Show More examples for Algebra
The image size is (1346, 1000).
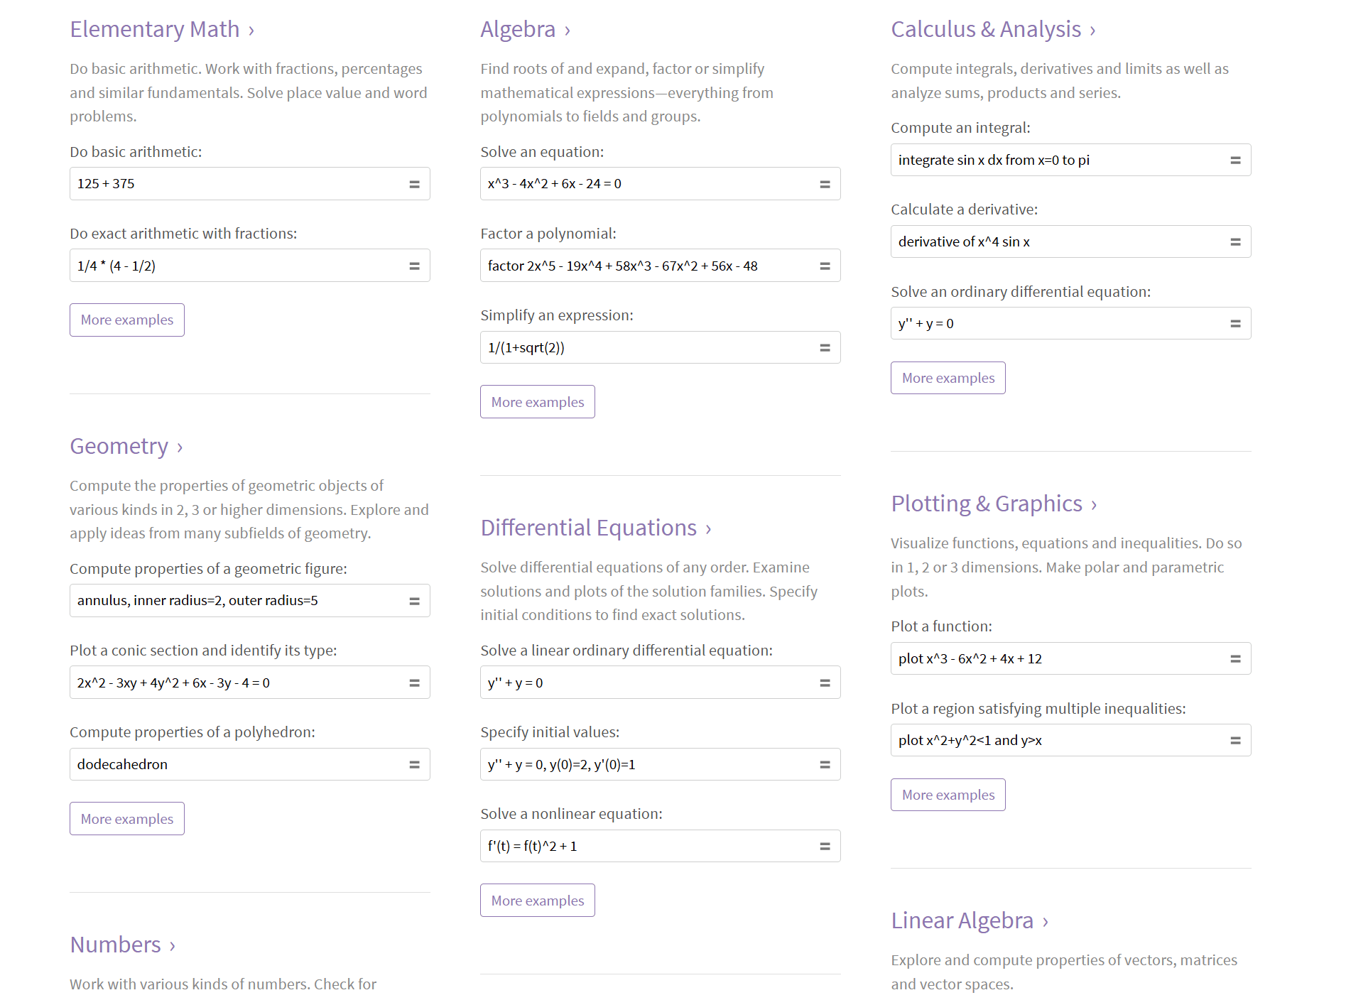(x=537, y=401)
